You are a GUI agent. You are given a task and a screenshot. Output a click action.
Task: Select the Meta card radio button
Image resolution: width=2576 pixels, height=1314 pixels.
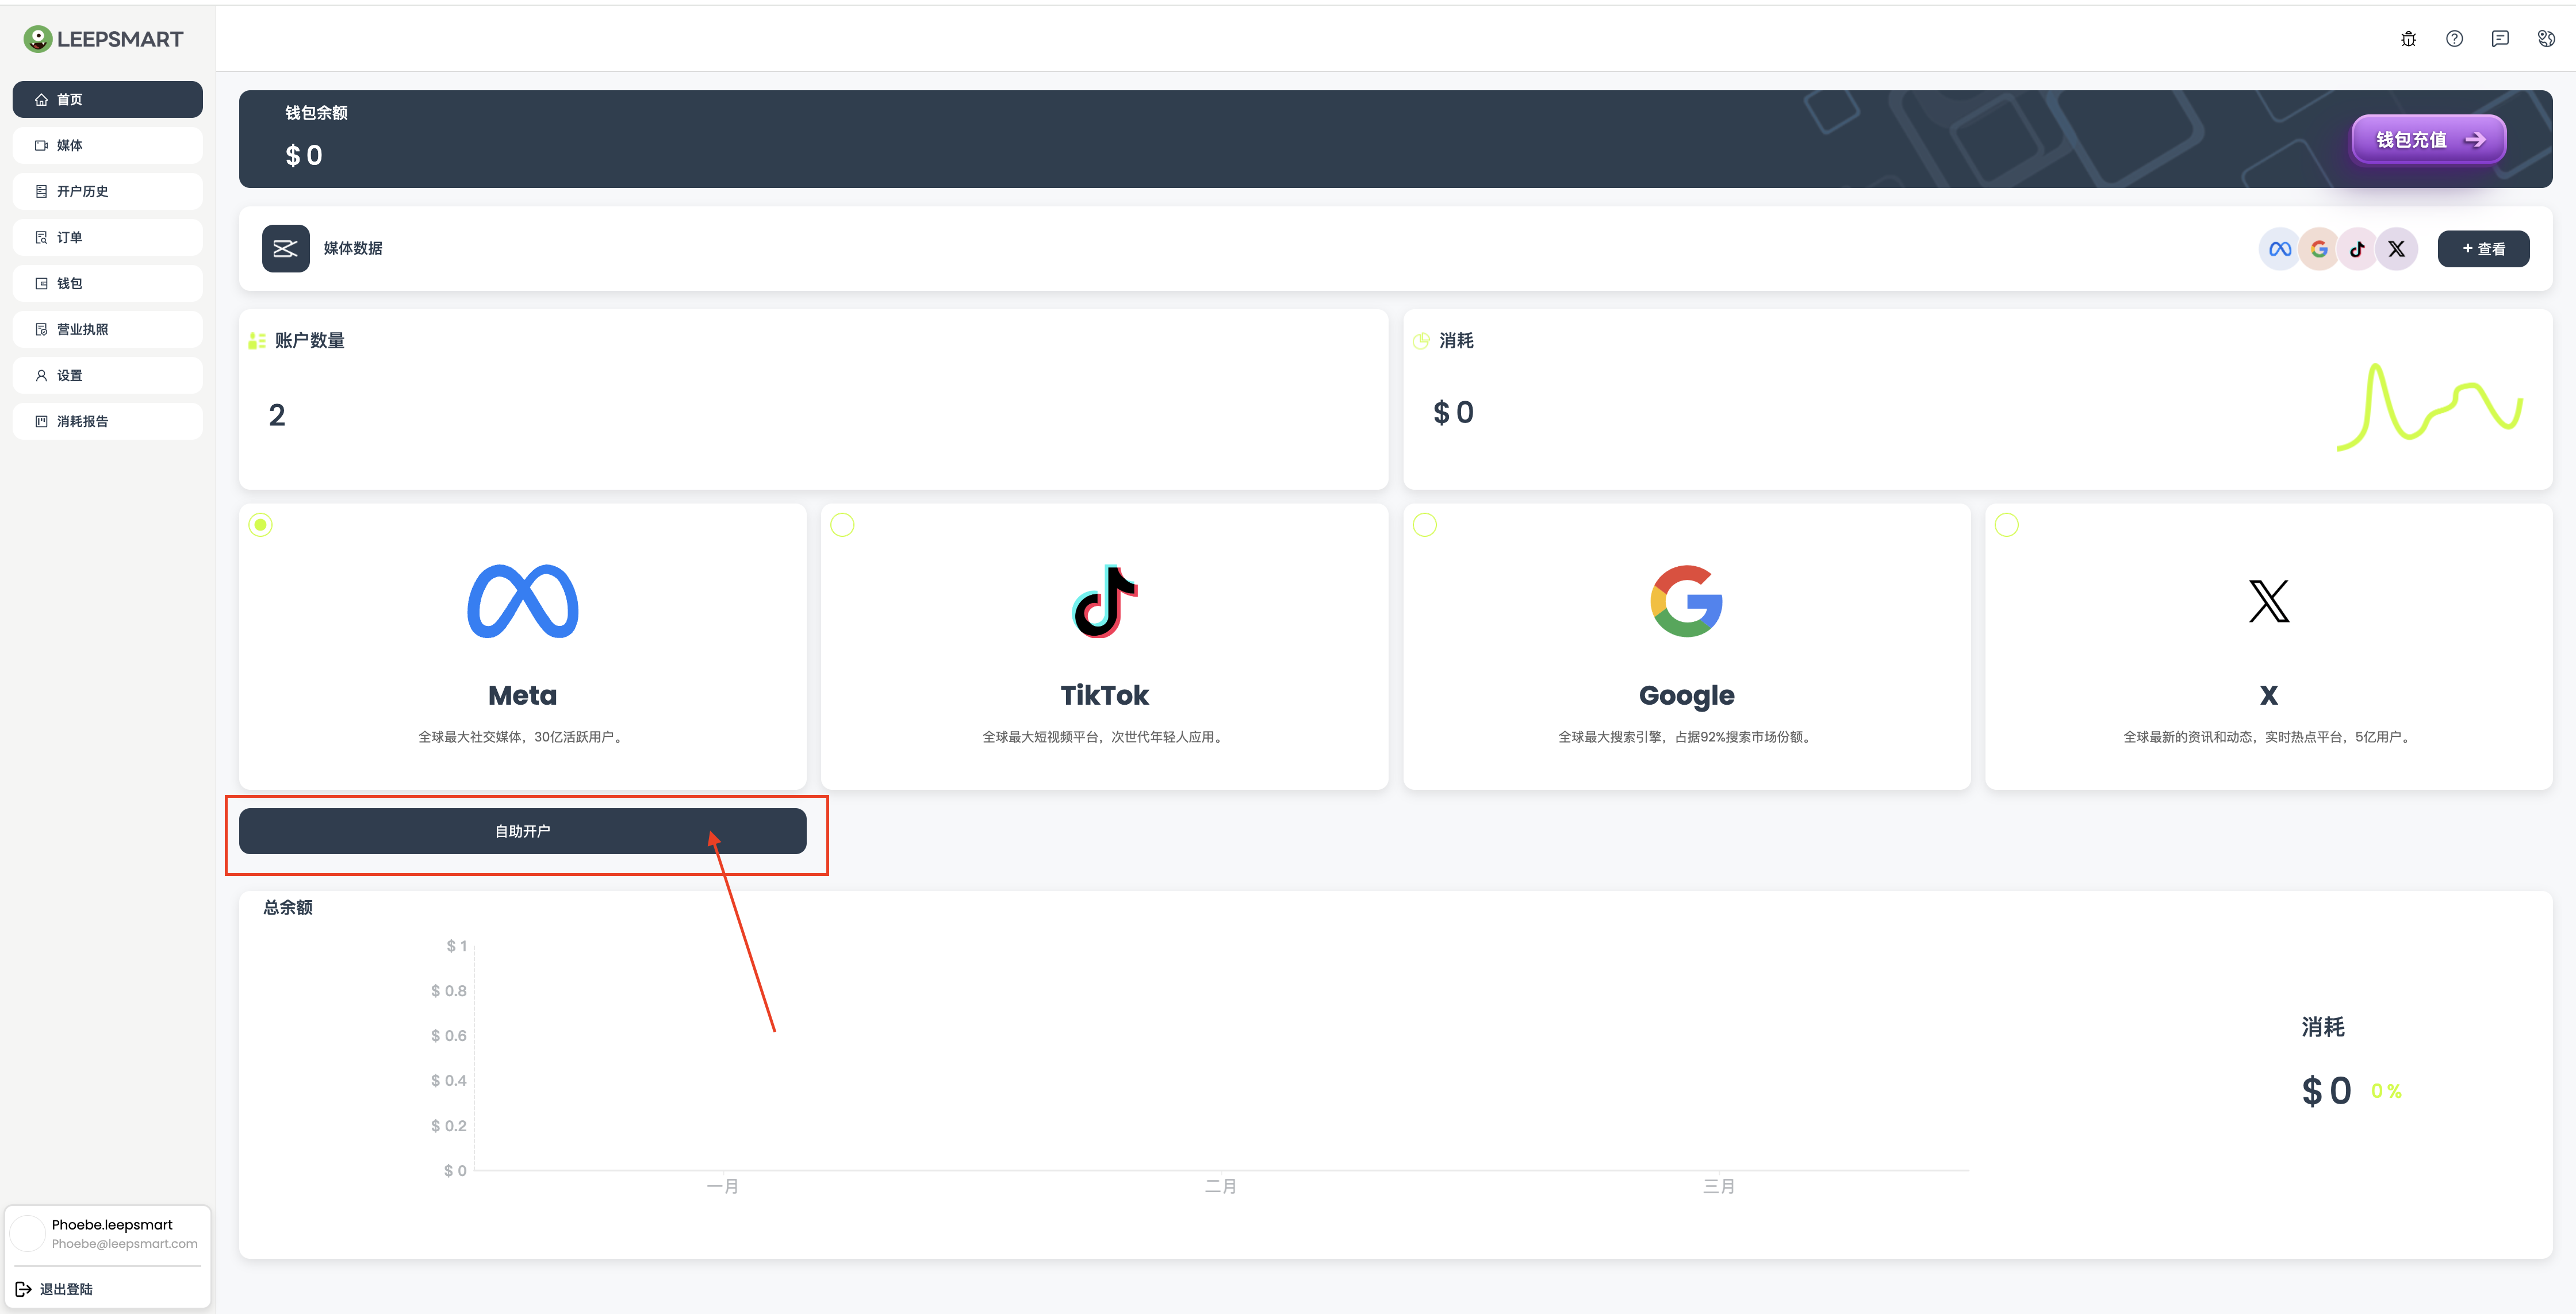pyautogui.click(x=261, y=525)
